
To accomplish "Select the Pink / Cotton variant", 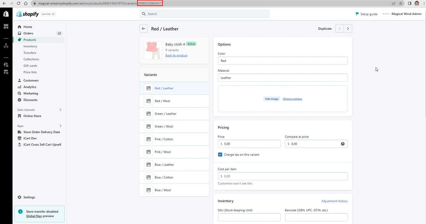I will [174, 139].
